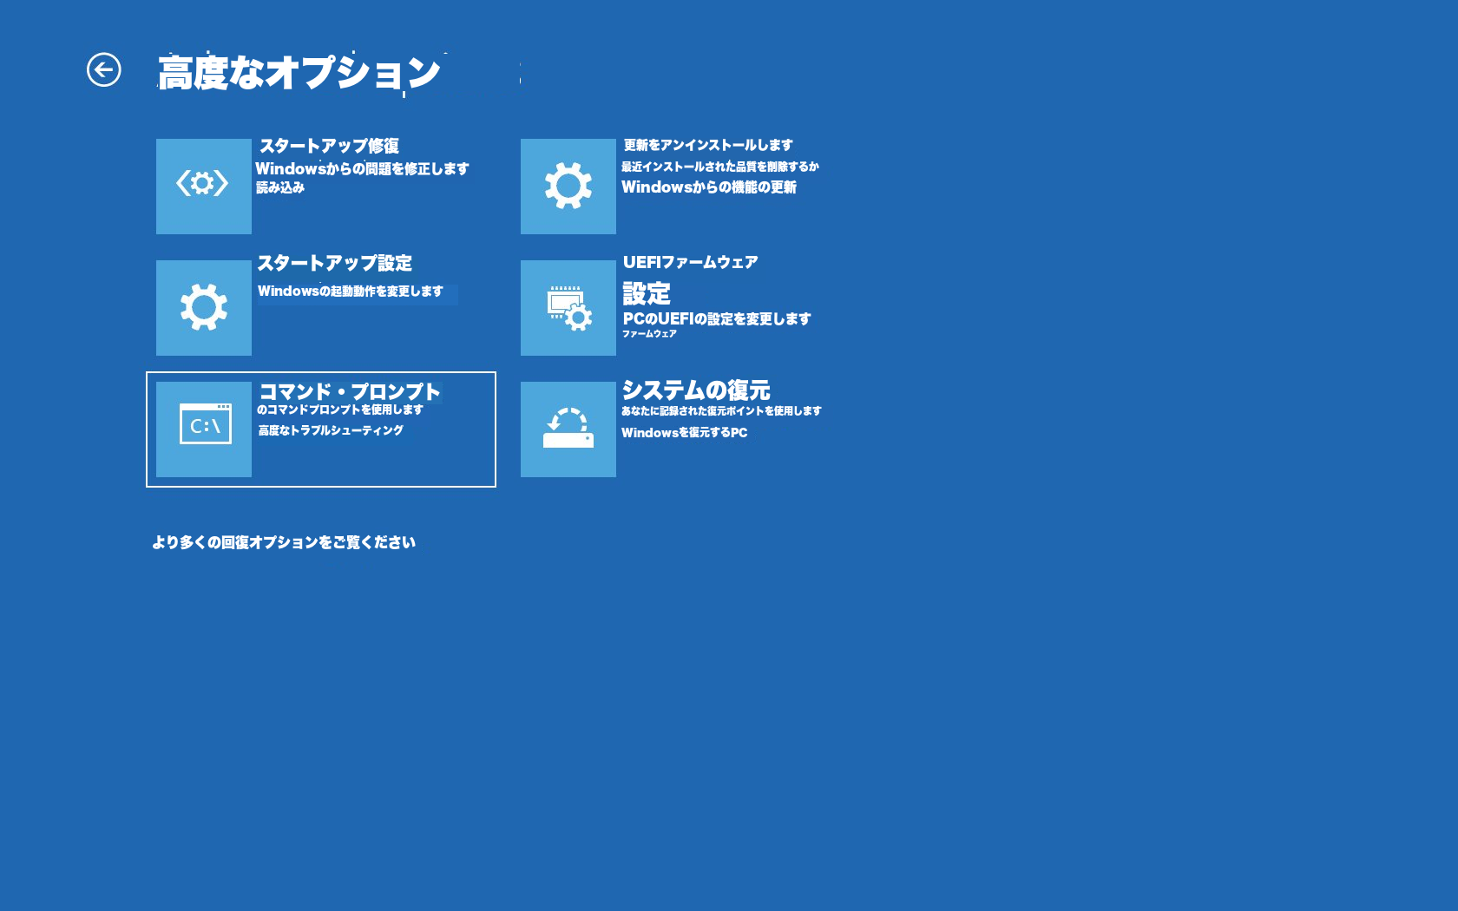The image size is (1458, 911).
Task: Click the 高度なオプション page heading
Action: 299,73
